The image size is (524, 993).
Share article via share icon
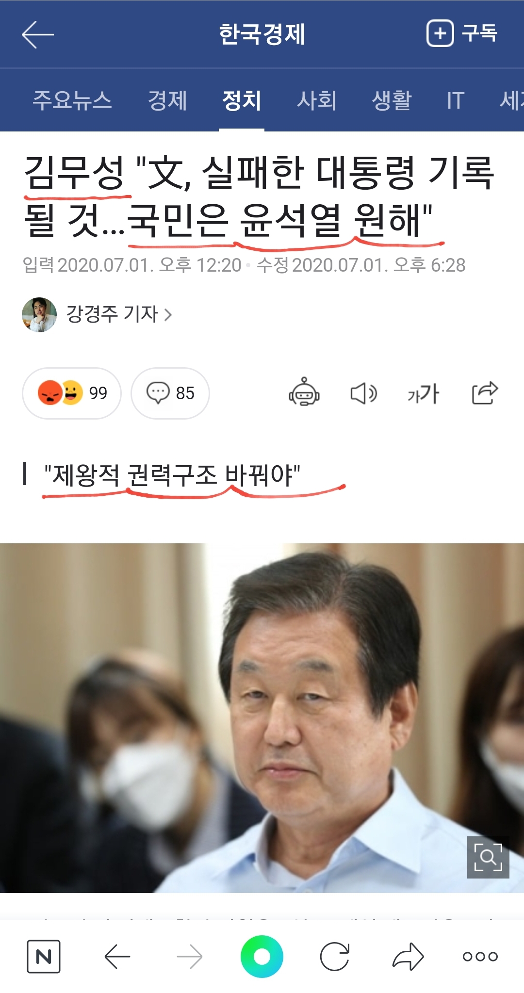point(485,392)
